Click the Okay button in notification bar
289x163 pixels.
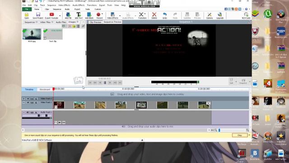240,135
